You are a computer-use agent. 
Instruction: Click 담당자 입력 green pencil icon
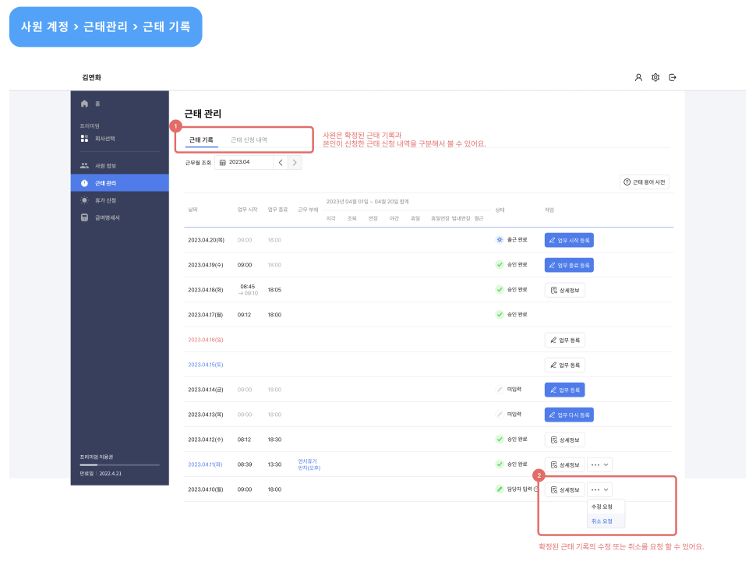(500, 489)
